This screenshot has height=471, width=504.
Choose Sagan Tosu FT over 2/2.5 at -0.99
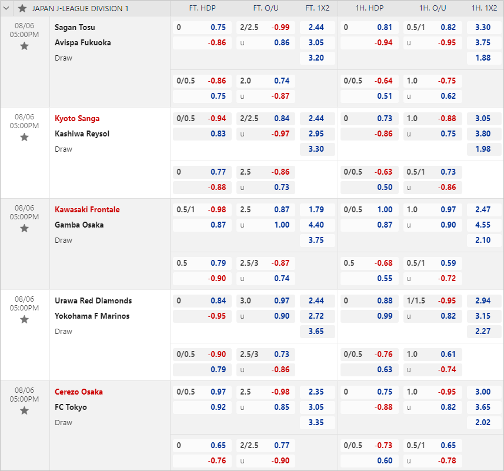coord(265,27)
